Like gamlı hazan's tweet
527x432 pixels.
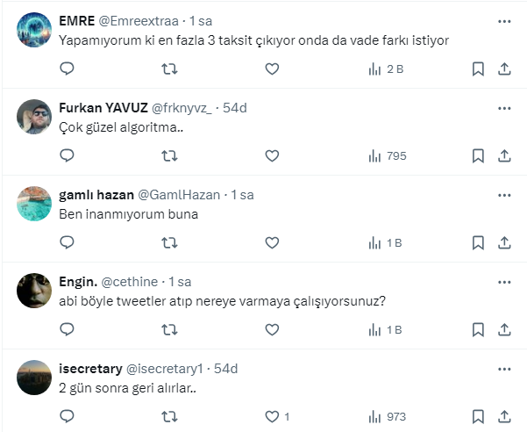coord(272,242)
